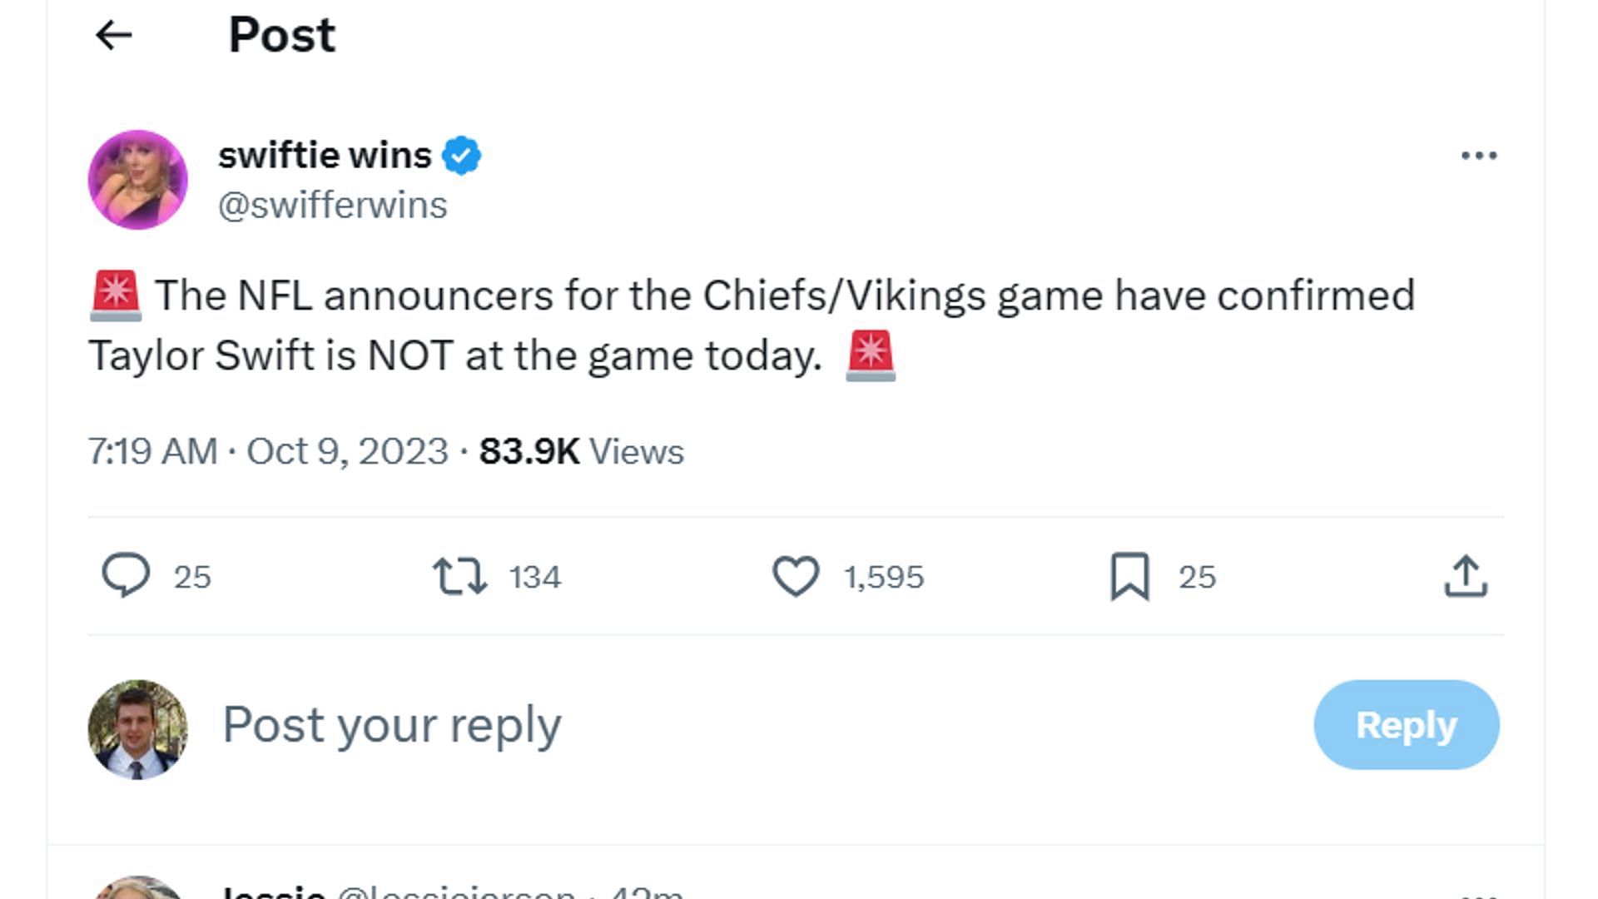Click the post timestamp 7:19 AM Oct 9, 2023
Image resolution: width=1598 pixels, height=899 pixels.
coord(268,451)
